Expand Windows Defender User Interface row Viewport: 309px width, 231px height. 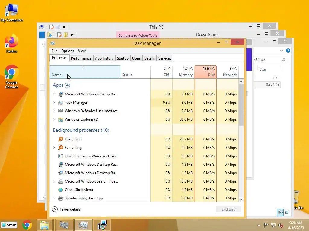[x=54, y=111]
